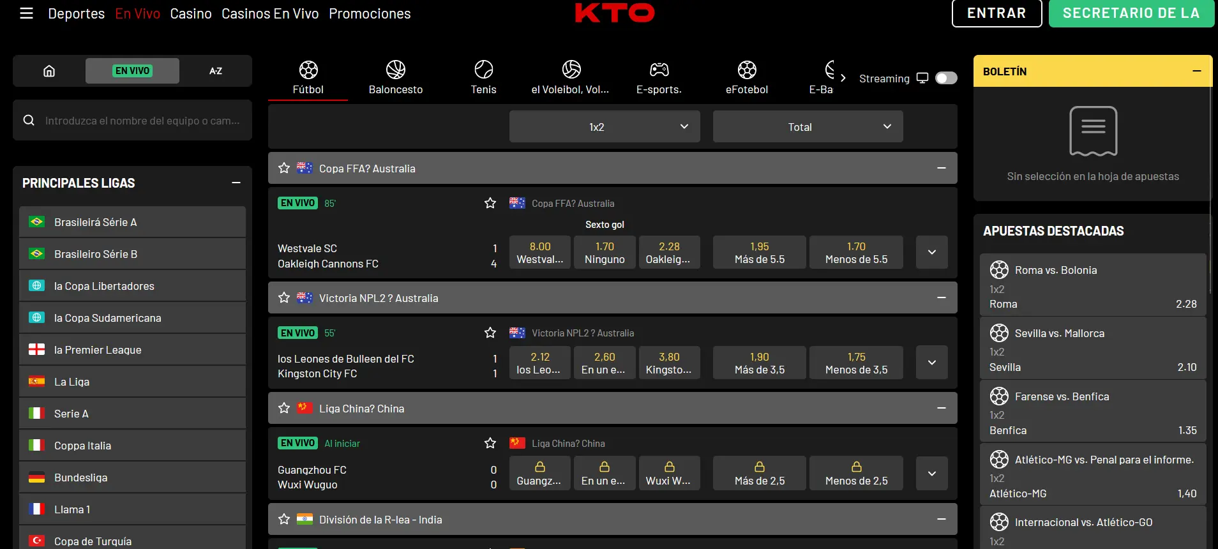
Task: Open the Casino menu item
Action: (x=191, y=13)
